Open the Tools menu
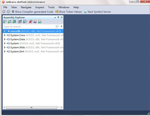Screen dimensions: 150x116 51,7
